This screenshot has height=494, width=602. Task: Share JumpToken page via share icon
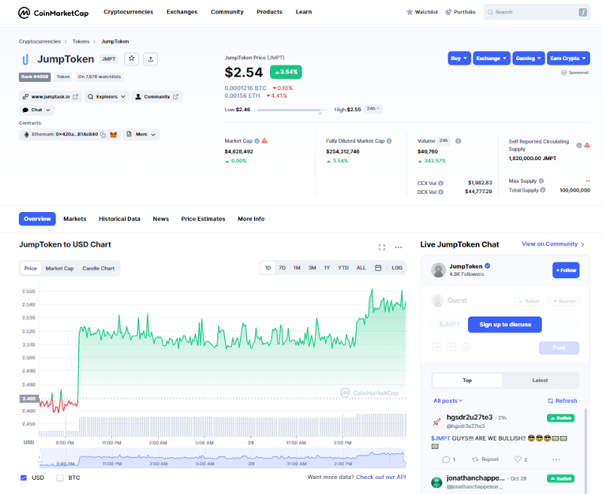(x=150, y=59)
